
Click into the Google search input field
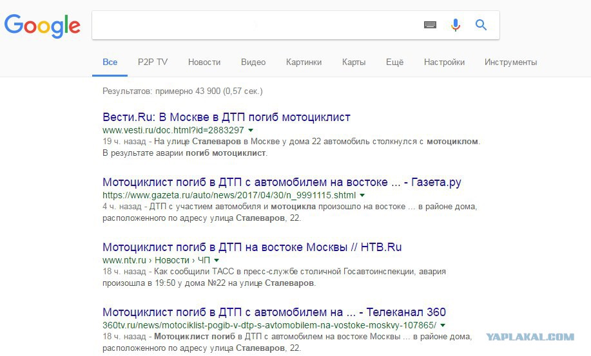coord(257,25)
